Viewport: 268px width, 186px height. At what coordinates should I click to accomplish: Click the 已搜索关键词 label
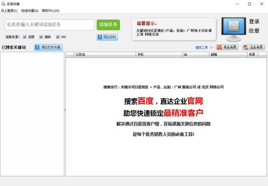pos(14,48)
